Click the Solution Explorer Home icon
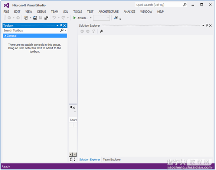This screenshot has width=216, height=170. click(x=94, y=31)
